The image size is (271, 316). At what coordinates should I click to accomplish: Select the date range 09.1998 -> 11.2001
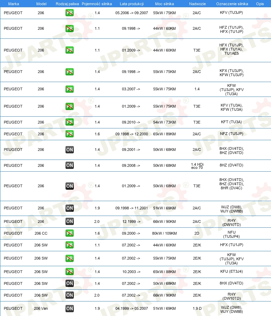tap(132, 208)
